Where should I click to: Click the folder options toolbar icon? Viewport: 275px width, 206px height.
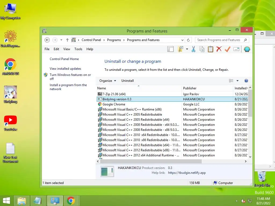[180, 49]
